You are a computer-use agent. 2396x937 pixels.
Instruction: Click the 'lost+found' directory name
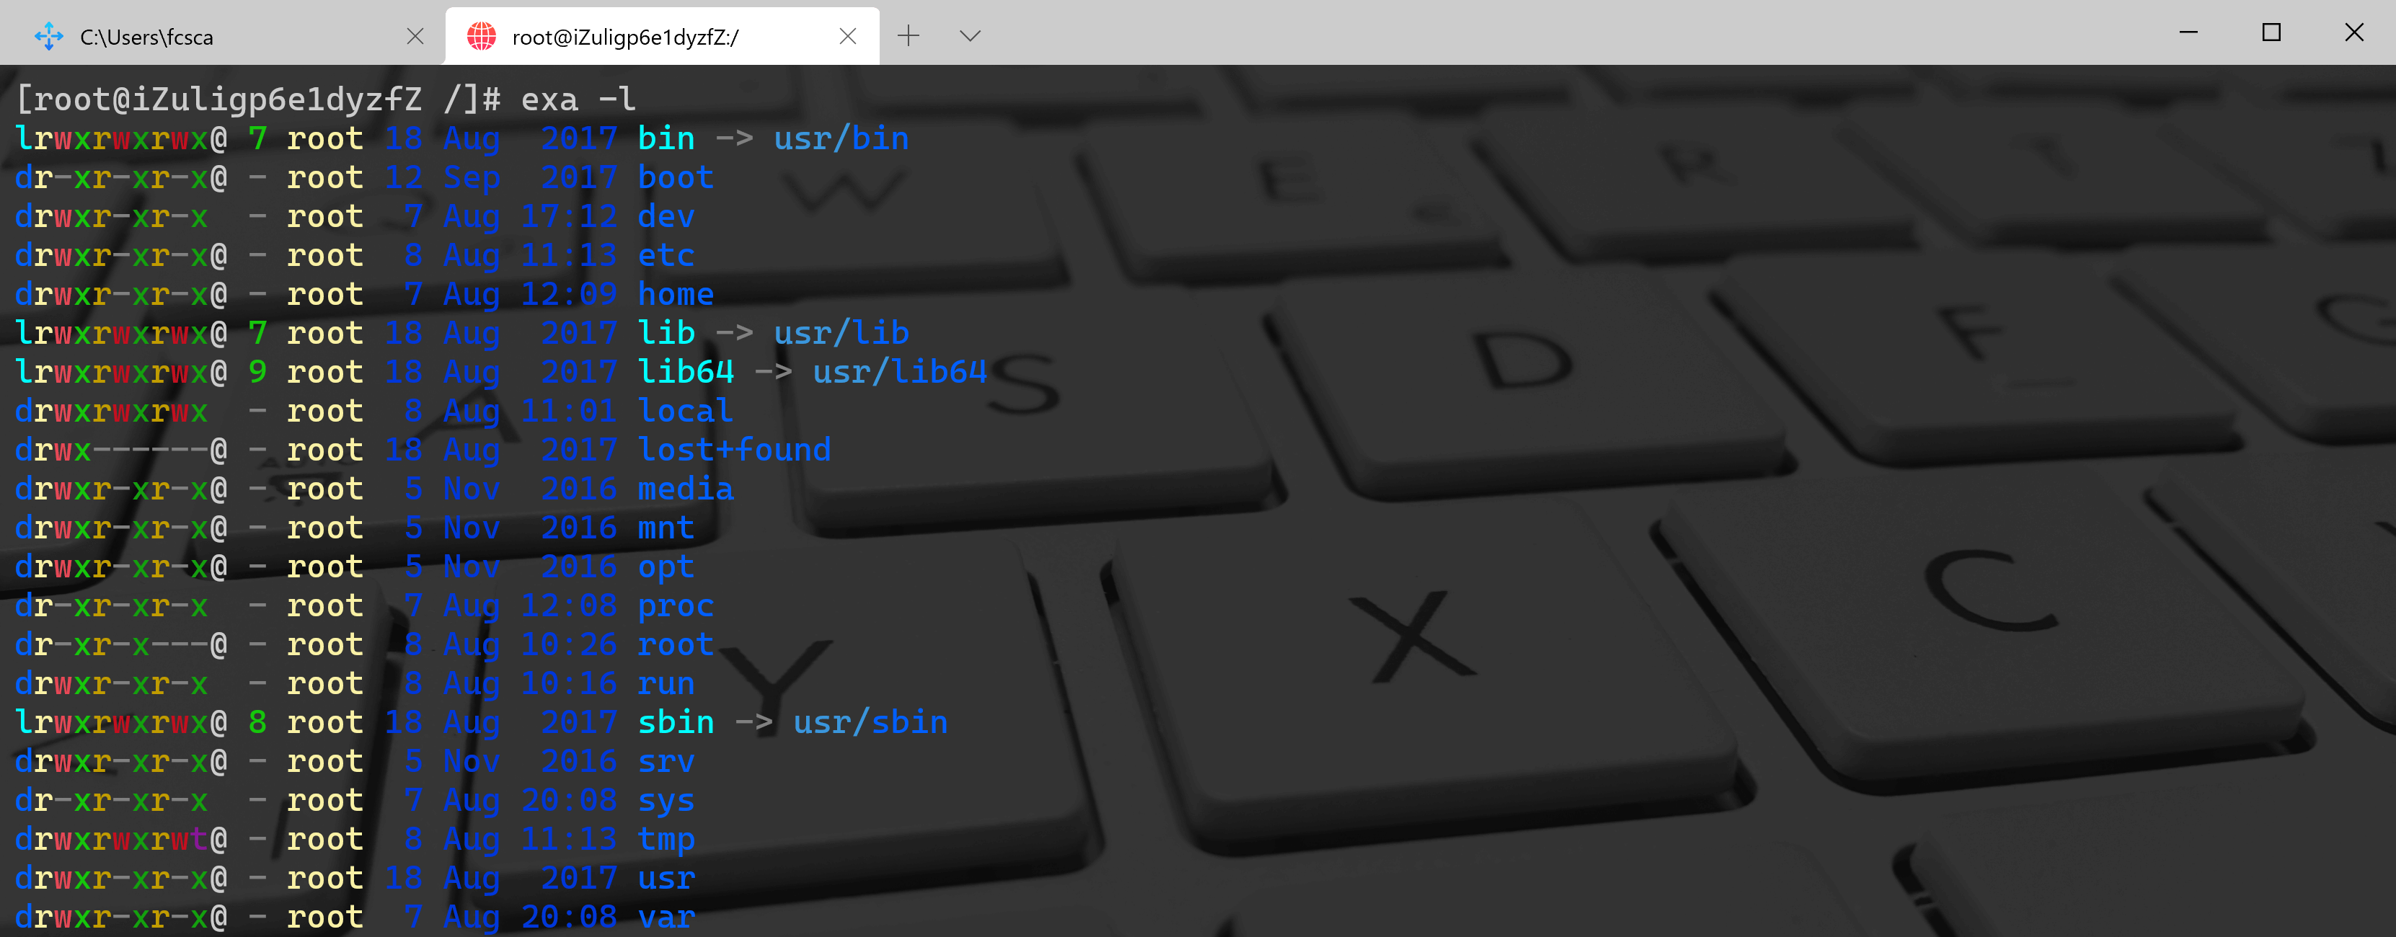pos(734,450)
